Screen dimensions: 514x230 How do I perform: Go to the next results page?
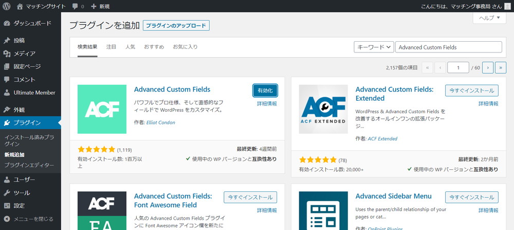(488, 67)
